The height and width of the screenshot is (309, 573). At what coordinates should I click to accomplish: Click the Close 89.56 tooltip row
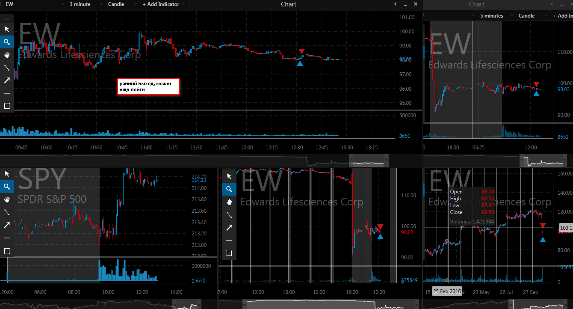click(x=472, y=212)
